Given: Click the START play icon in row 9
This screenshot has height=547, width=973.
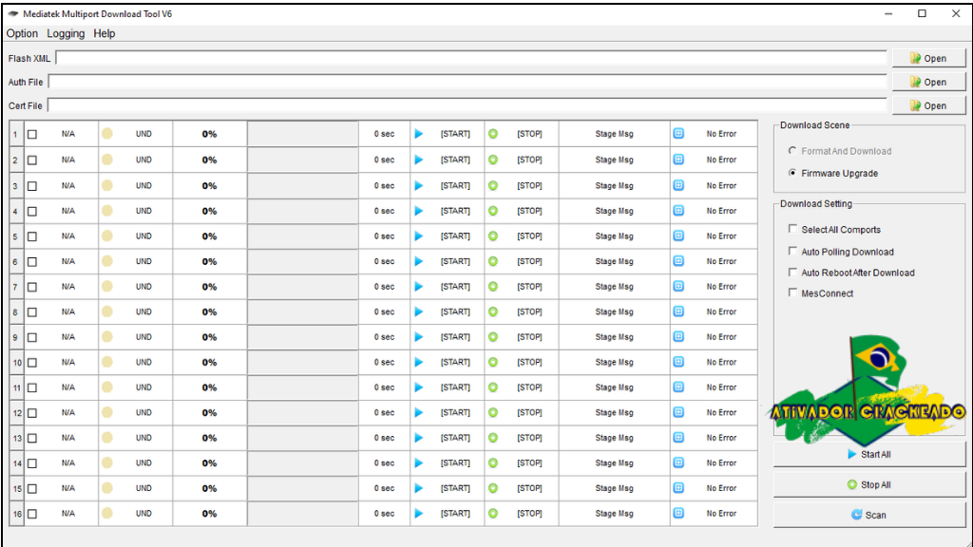Looking at the screenshot, I should click(x=419, y=337).
